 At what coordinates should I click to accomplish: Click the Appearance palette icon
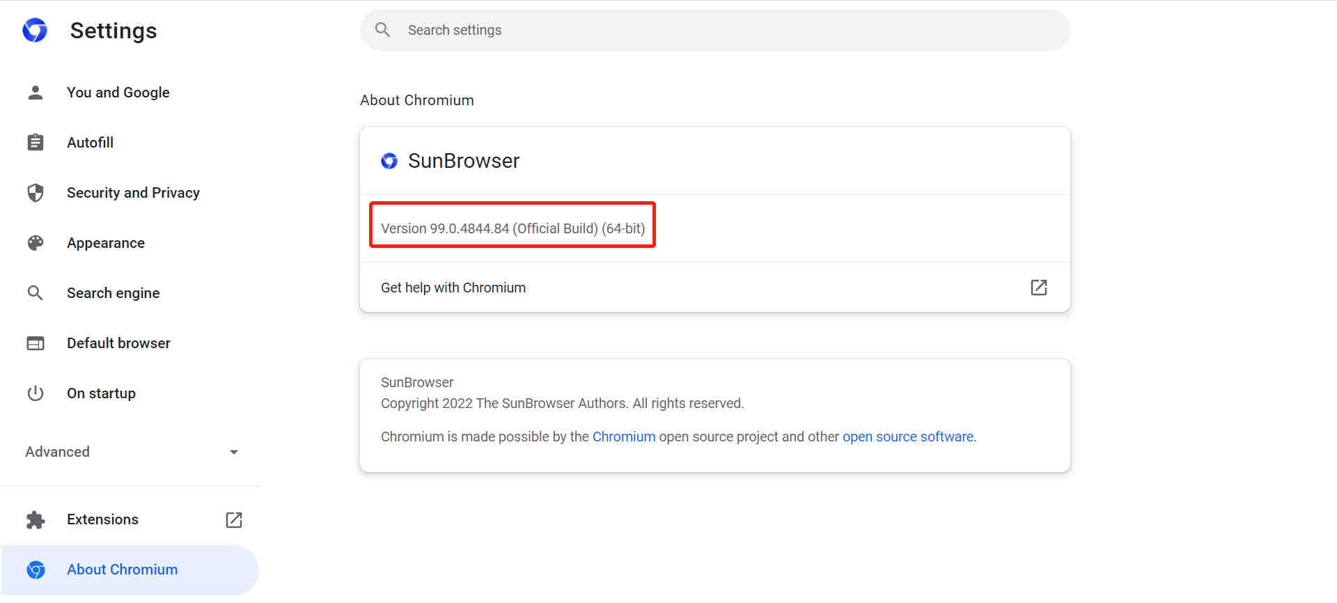coord(36,243)
